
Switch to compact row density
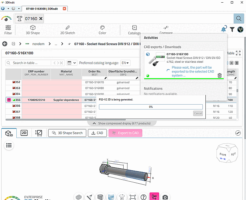coord(232,63)
